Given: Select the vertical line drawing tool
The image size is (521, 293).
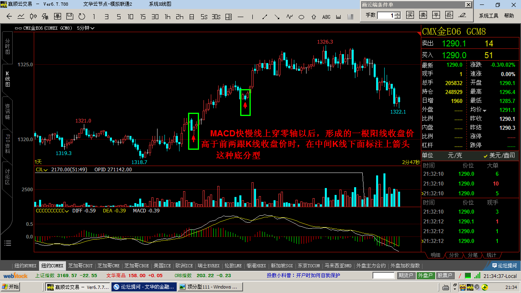Looking at the screenshot, I should point(253,17).
